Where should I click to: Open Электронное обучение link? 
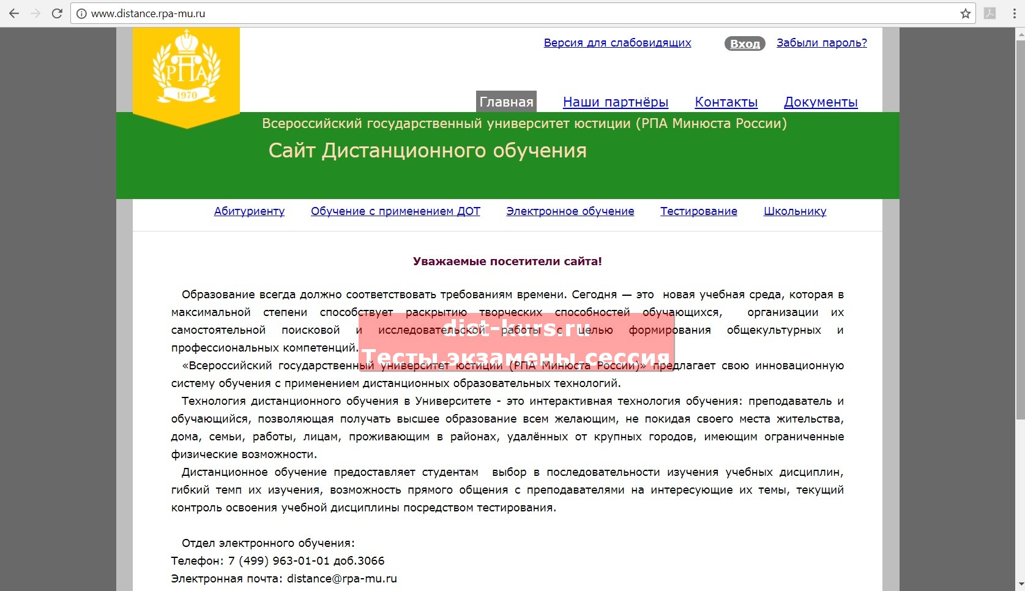click(570, 211)
